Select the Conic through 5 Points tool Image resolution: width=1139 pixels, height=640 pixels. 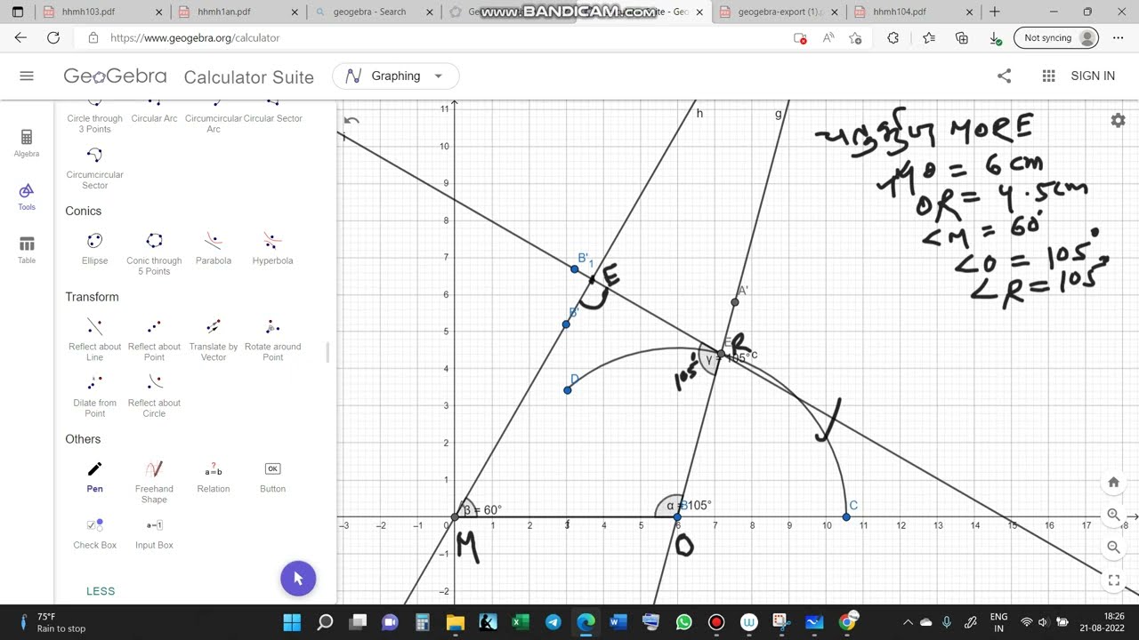click(x=154, y=253)
